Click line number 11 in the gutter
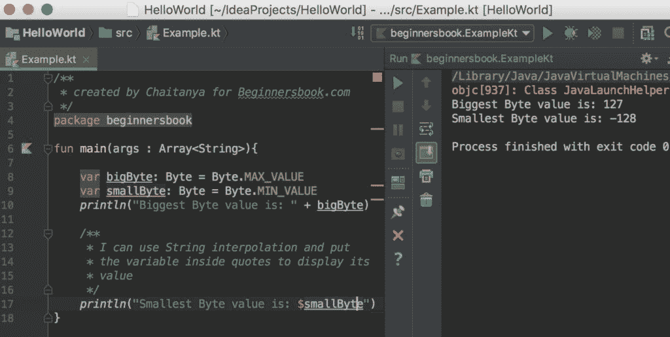The image size is (670, 337). [7, 220]
